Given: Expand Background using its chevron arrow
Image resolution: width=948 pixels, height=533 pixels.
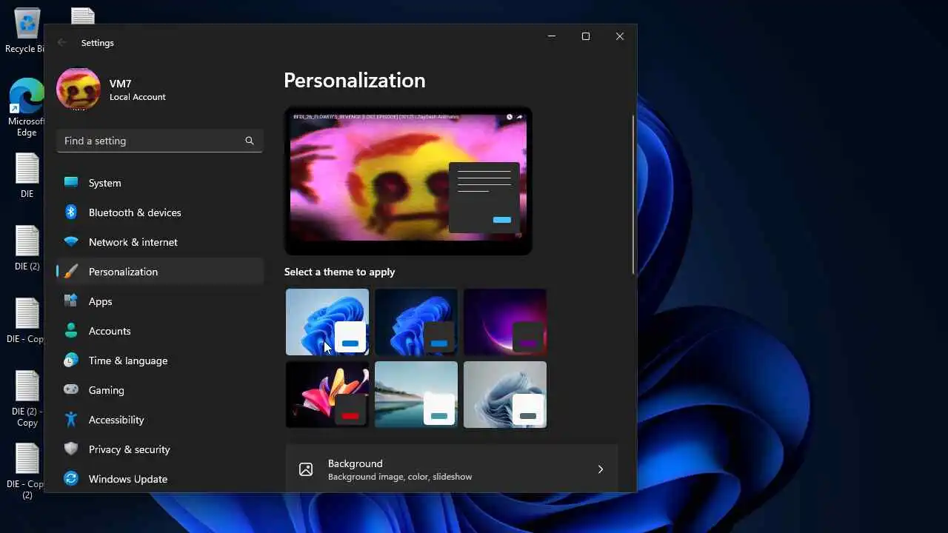Looking at the screenshot, I should coord(601,469).
